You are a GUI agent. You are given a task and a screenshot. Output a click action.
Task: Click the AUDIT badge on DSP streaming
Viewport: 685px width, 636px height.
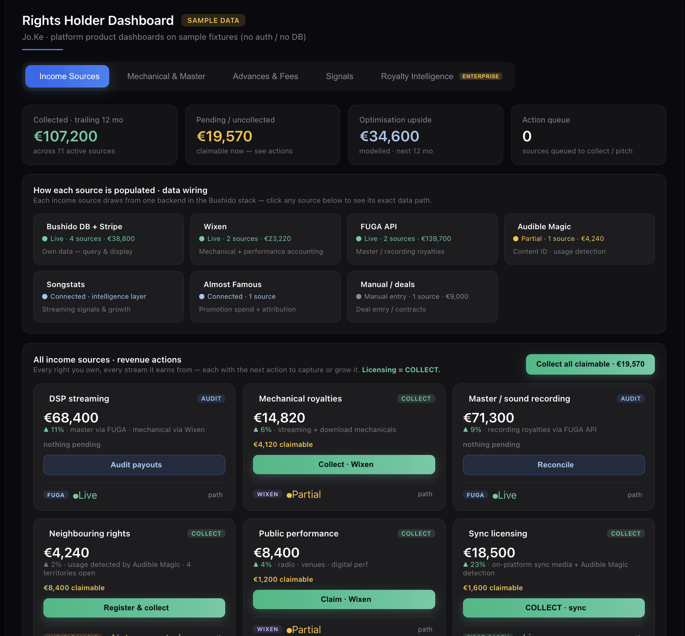211,399
